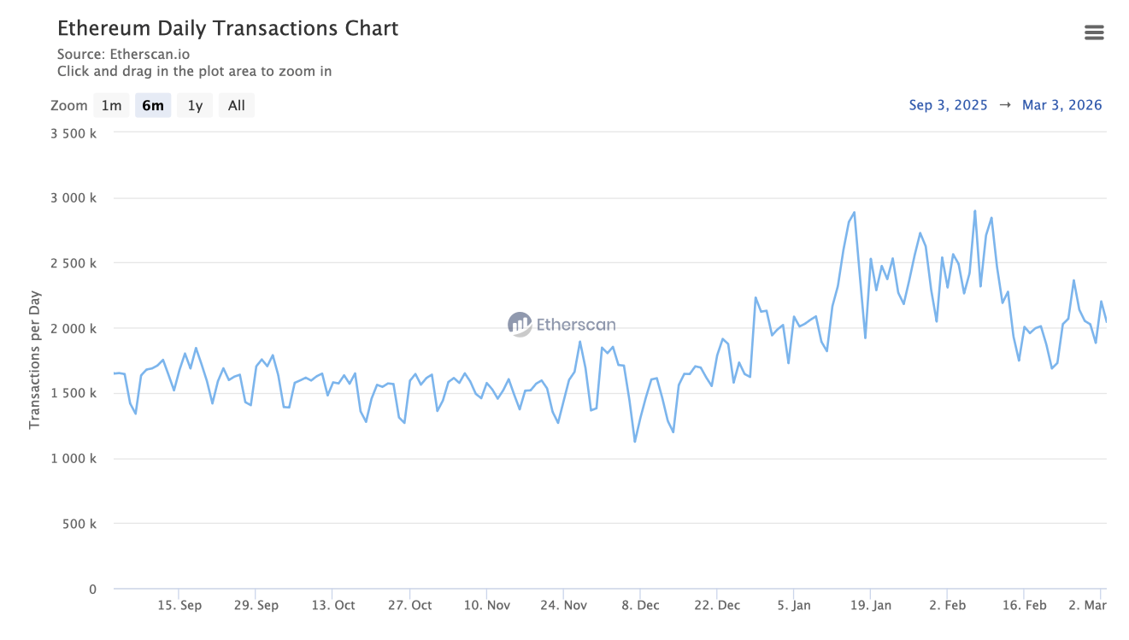Click the 3 000 k y-axis label
The image size is (1129, 640).
[x=74, y=198]
